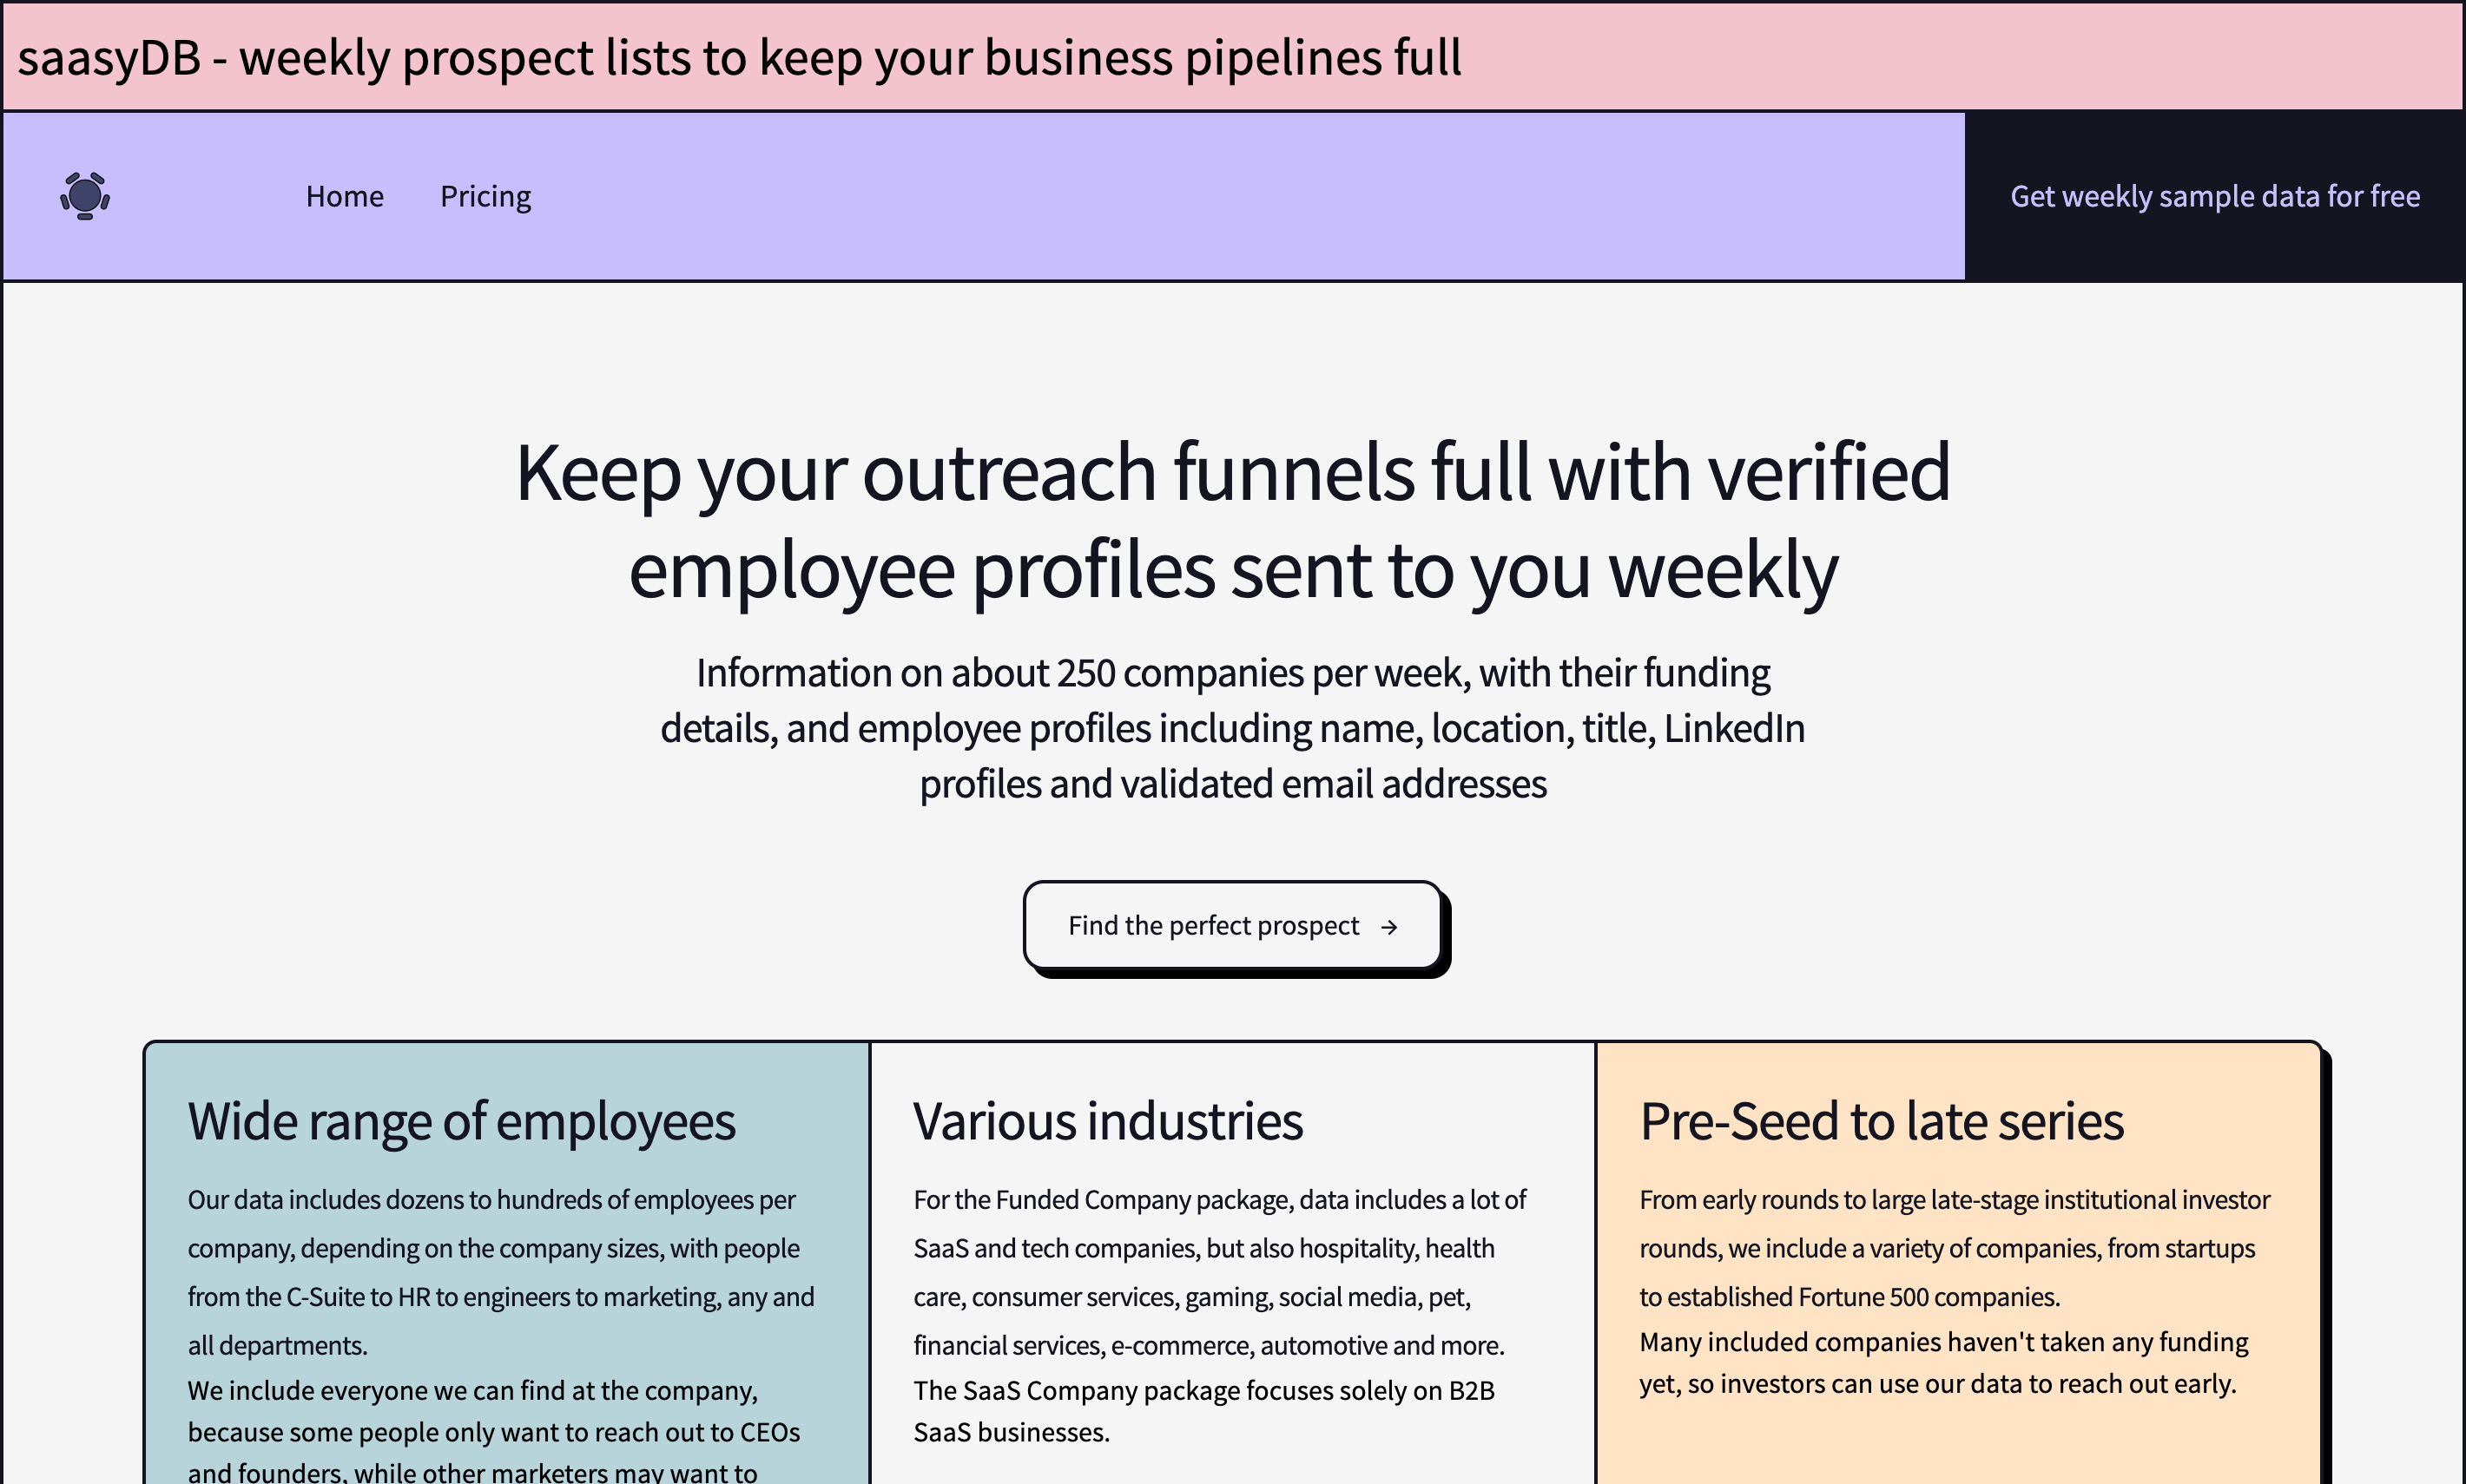Click the For the Funded Company package paragraph
The width and height of the screenshot is (2466, 1484).
(x=1218, y=1272)
